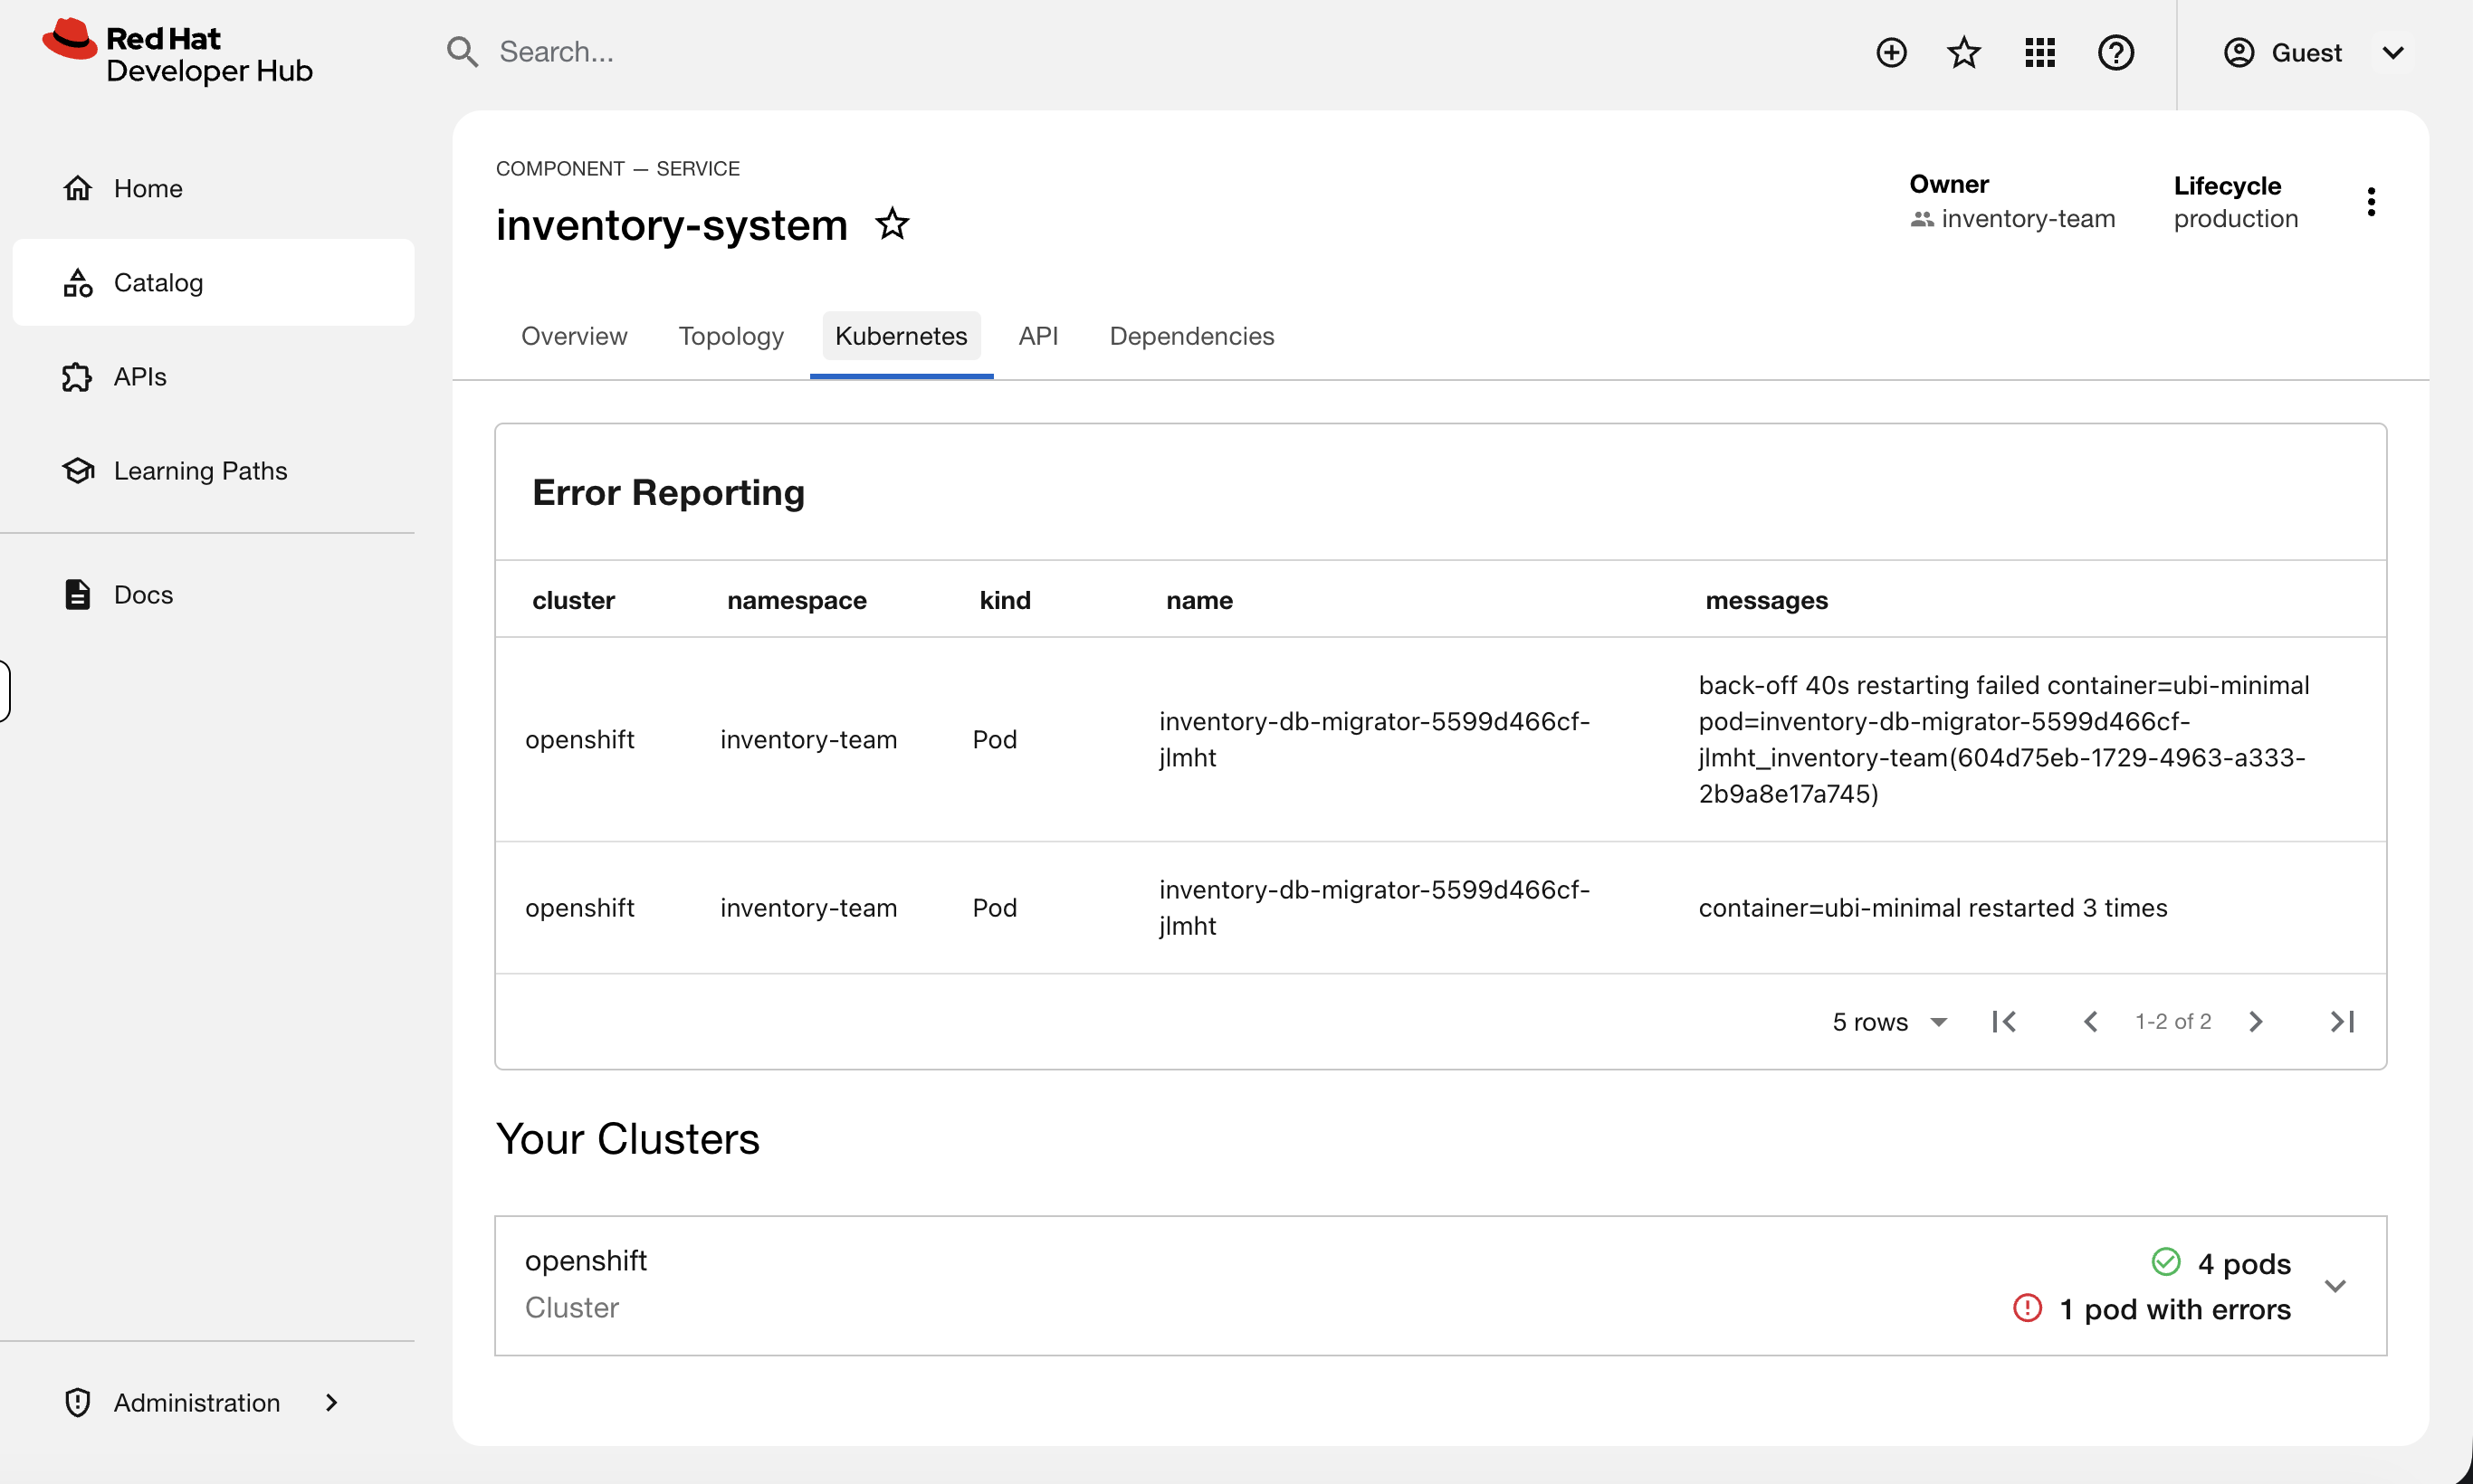Viewport: 2473px width, 1484px height.
Task: Click the Docs document icon
Action: tap(78, 594)
